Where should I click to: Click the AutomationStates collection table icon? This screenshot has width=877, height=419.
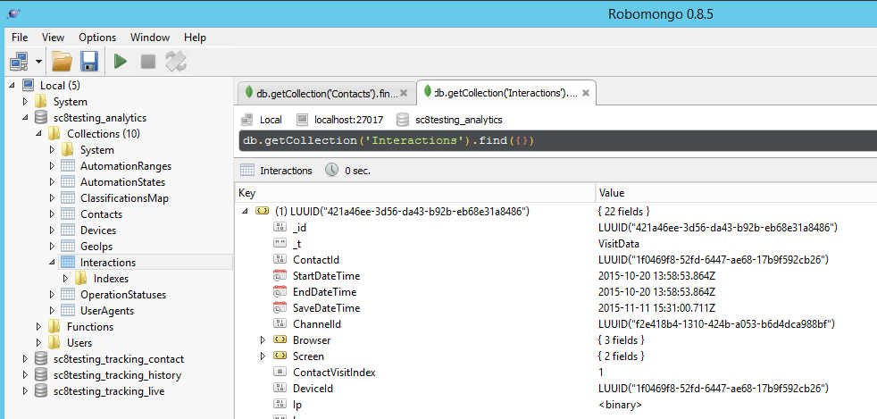pyautogui.click(x=68, y=182)
